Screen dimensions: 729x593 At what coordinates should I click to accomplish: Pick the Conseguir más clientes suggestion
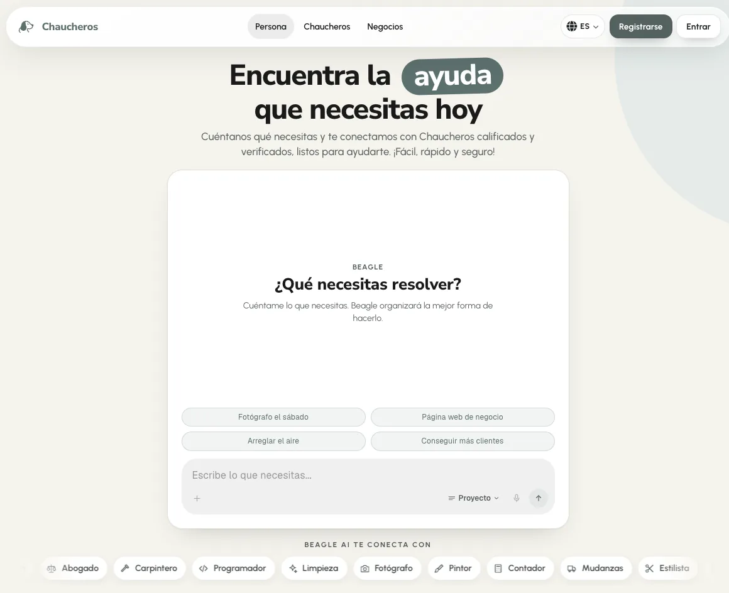coord(463,441)
